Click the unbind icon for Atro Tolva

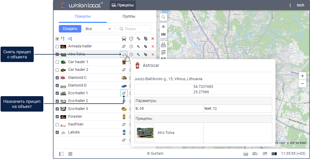point(124,54)
